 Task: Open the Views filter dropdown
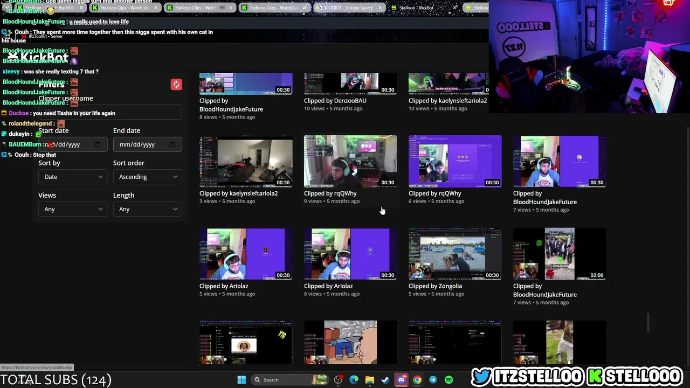[x=72, y=209]
